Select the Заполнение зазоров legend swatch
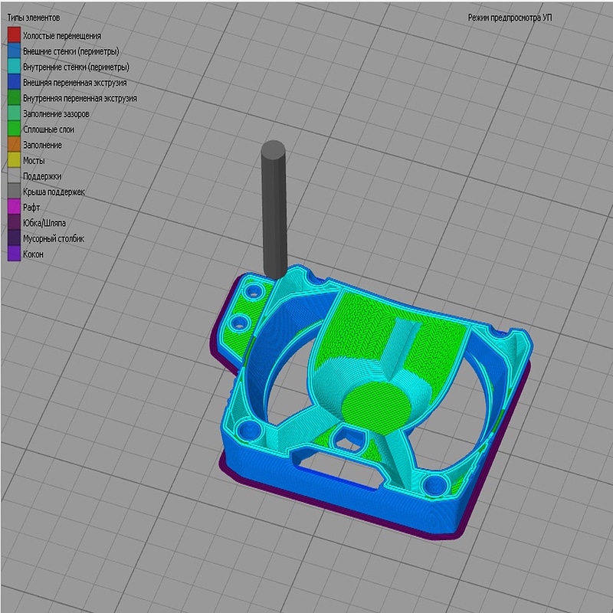The width and height of the screenshot is (613, 613). pos(14,113)
